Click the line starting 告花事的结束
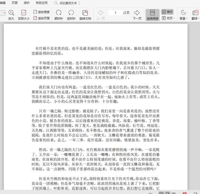 [96, 140]
